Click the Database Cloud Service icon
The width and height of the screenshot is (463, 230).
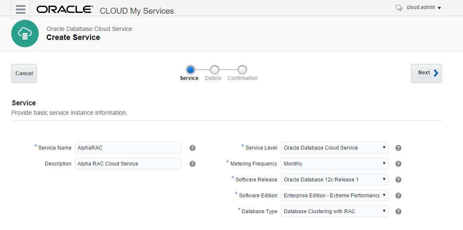pos(25,34)
